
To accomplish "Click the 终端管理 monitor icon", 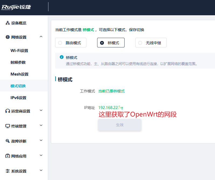I will click(8, 126).
